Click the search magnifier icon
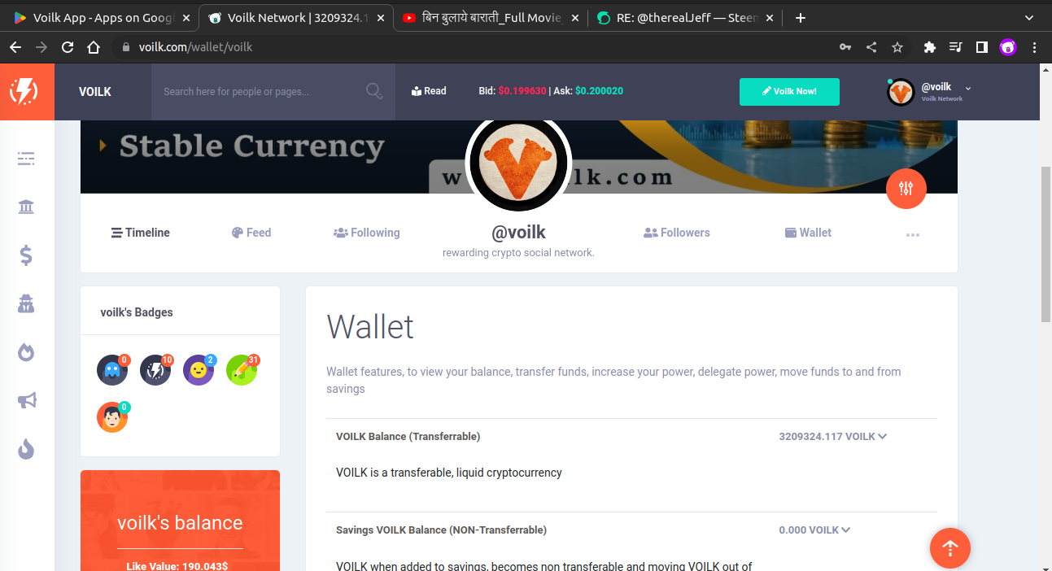Viewport: 1052px width, 571px height. 374,91
